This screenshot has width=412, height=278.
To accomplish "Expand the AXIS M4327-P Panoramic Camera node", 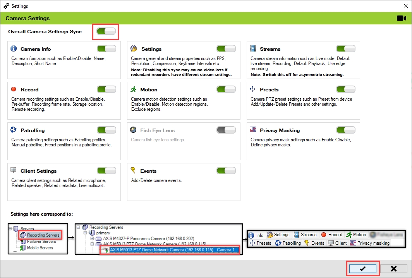I will (x=92, y=239).
